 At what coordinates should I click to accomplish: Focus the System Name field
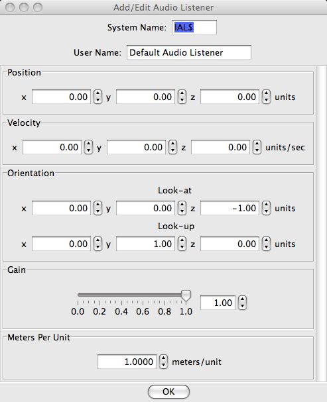click(x=194, y=27)
